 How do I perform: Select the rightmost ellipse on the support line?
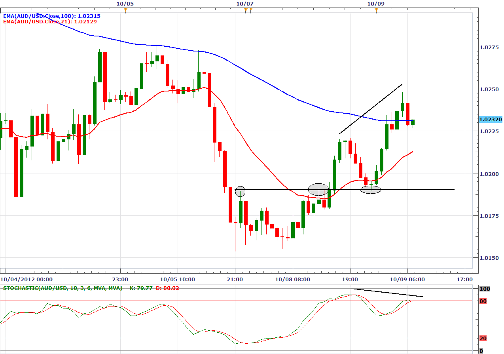pyautogui.click(x=371, y=190)
